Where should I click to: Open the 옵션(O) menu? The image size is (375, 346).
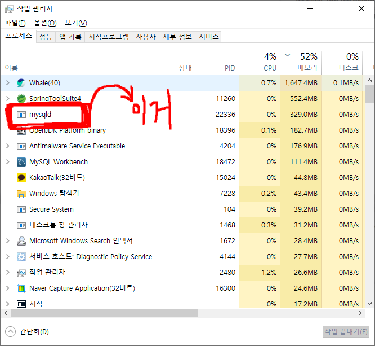tap(45, 23)
